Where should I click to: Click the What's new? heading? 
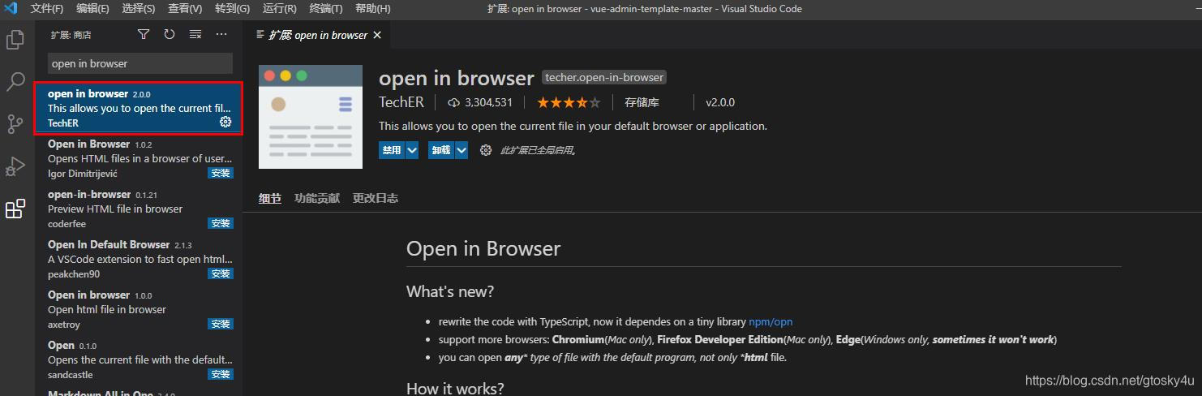point(450,291)
